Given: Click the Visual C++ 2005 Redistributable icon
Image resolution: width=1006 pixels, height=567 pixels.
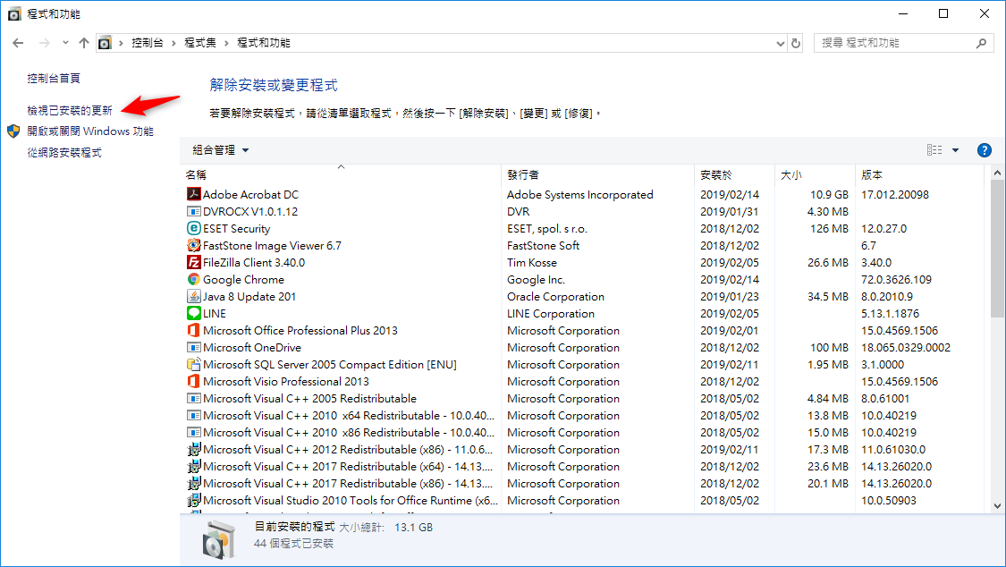Looking at the screenshot, I should click(x=193, y=398).
